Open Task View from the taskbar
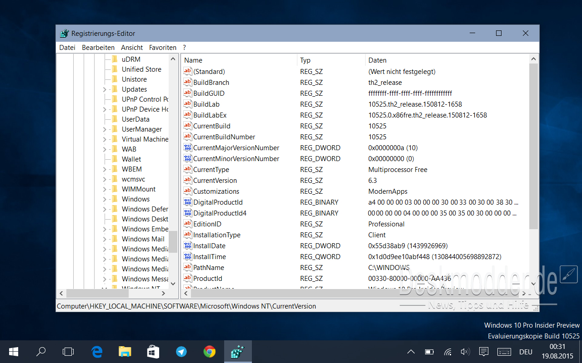Viewport: 582px width, 363px height. click(x=68, y=352)
